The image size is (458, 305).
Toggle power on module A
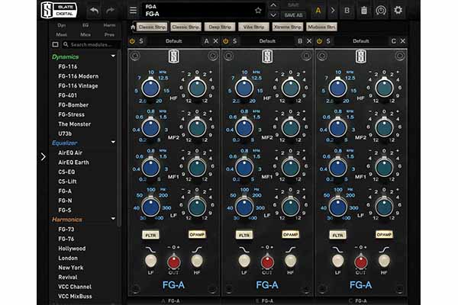132,41
